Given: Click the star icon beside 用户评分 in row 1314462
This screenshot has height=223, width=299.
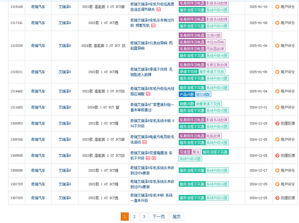Looking at the screenshot, I should (x=277, y=91).
